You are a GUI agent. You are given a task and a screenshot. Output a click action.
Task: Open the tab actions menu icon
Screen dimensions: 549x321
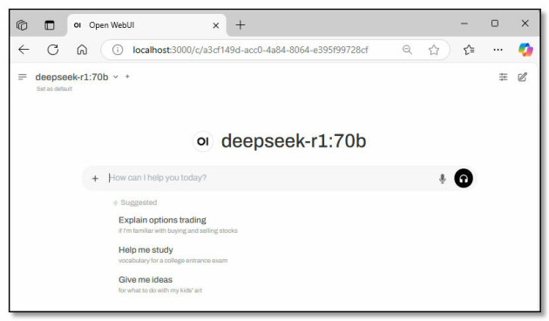[x=50, y=25]
